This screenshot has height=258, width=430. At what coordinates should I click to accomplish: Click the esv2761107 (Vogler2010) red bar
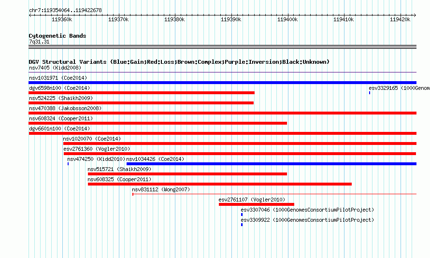coord(257,204)
